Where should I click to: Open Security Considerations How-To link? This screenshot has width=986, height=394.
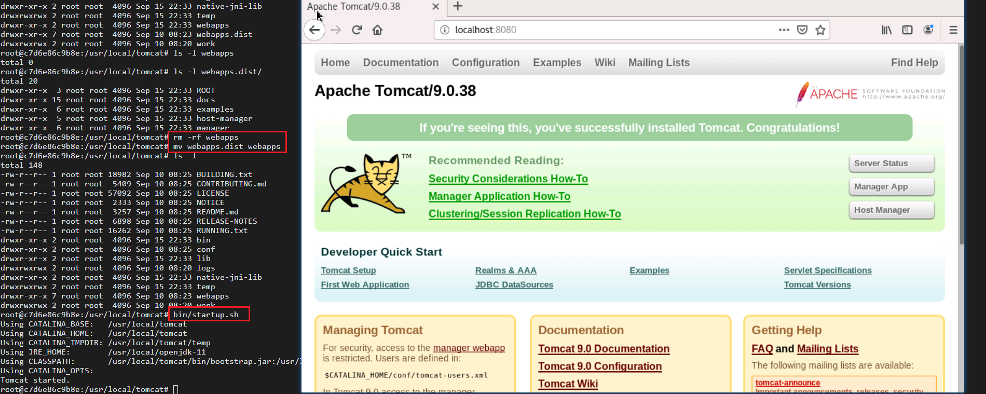[508, 179]
